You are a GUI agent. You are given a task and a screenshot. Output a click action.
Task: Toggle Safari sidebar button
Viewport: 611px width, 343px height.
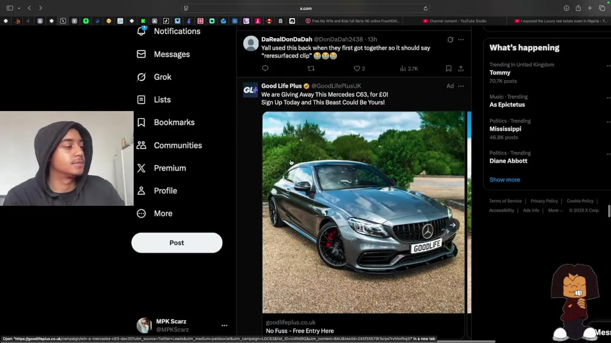click(x=10, y=8)
